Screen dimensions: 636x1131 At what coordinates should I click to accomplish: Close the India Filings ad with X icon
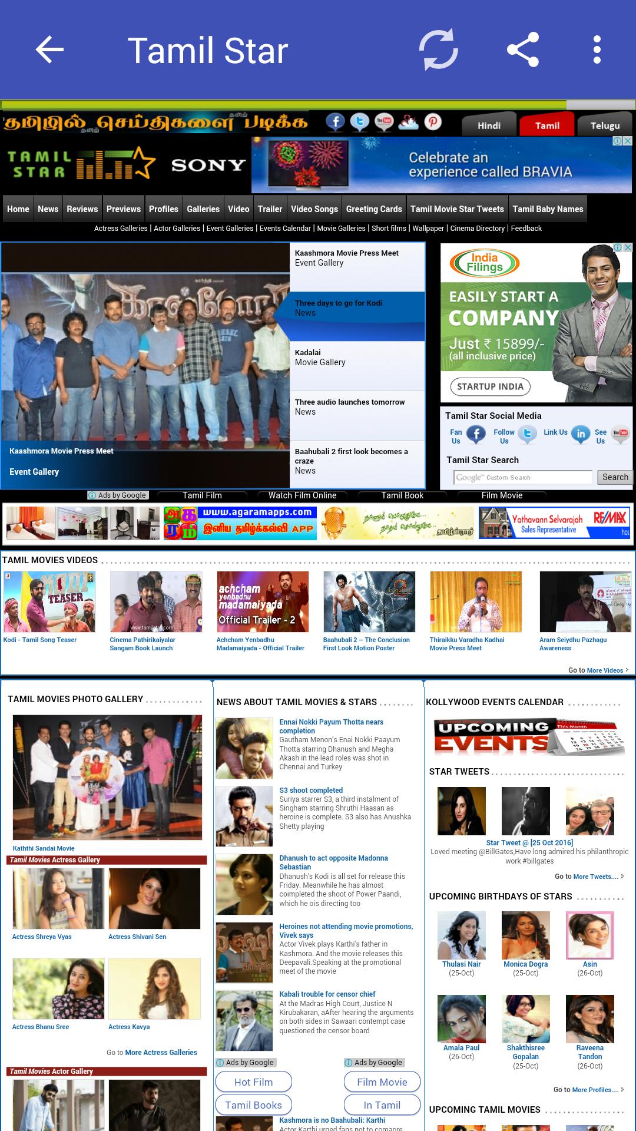point(628,248)
